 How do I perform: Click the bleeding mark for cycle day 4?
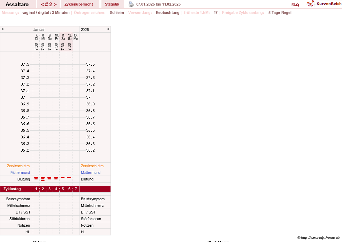56,178
